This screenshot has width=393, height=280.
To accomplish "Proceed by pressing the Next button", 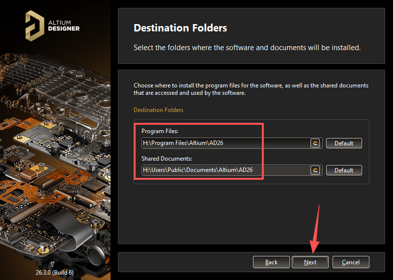I will pyautogui.click(x=310, y=262).
